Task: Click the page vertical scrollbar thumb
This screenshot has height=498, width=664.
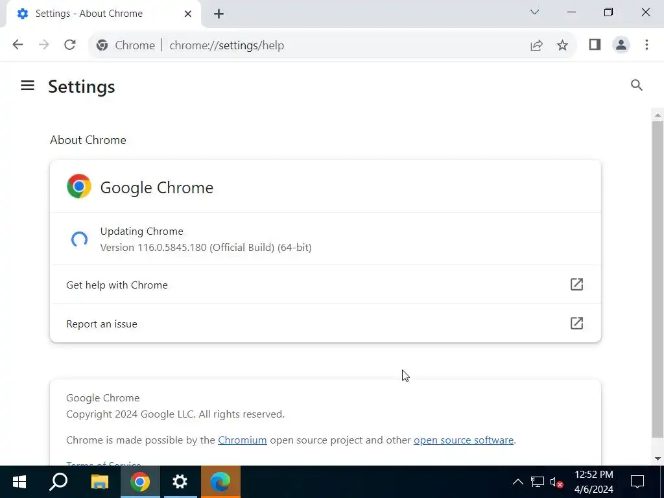Action: pos(658,279)
